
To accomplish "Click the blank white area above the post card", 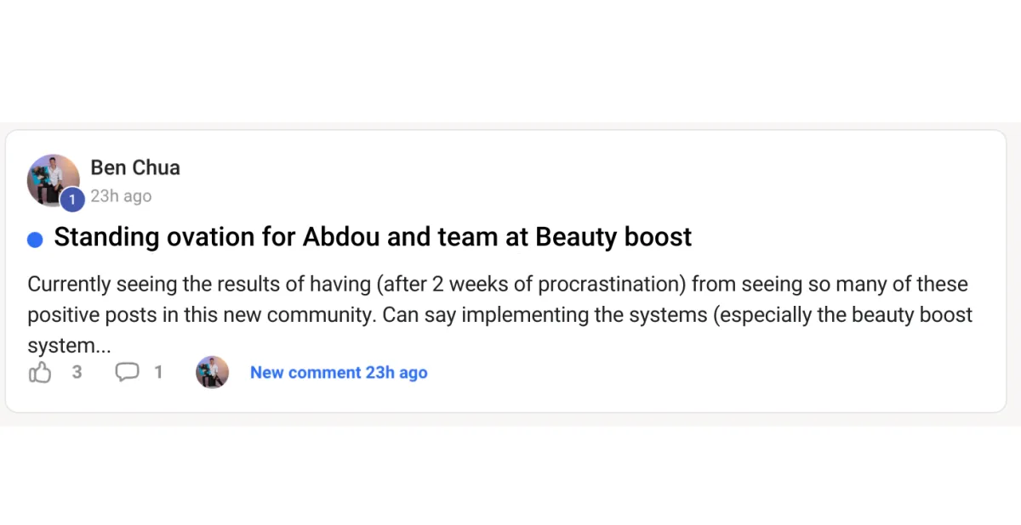I will (510, 59).
